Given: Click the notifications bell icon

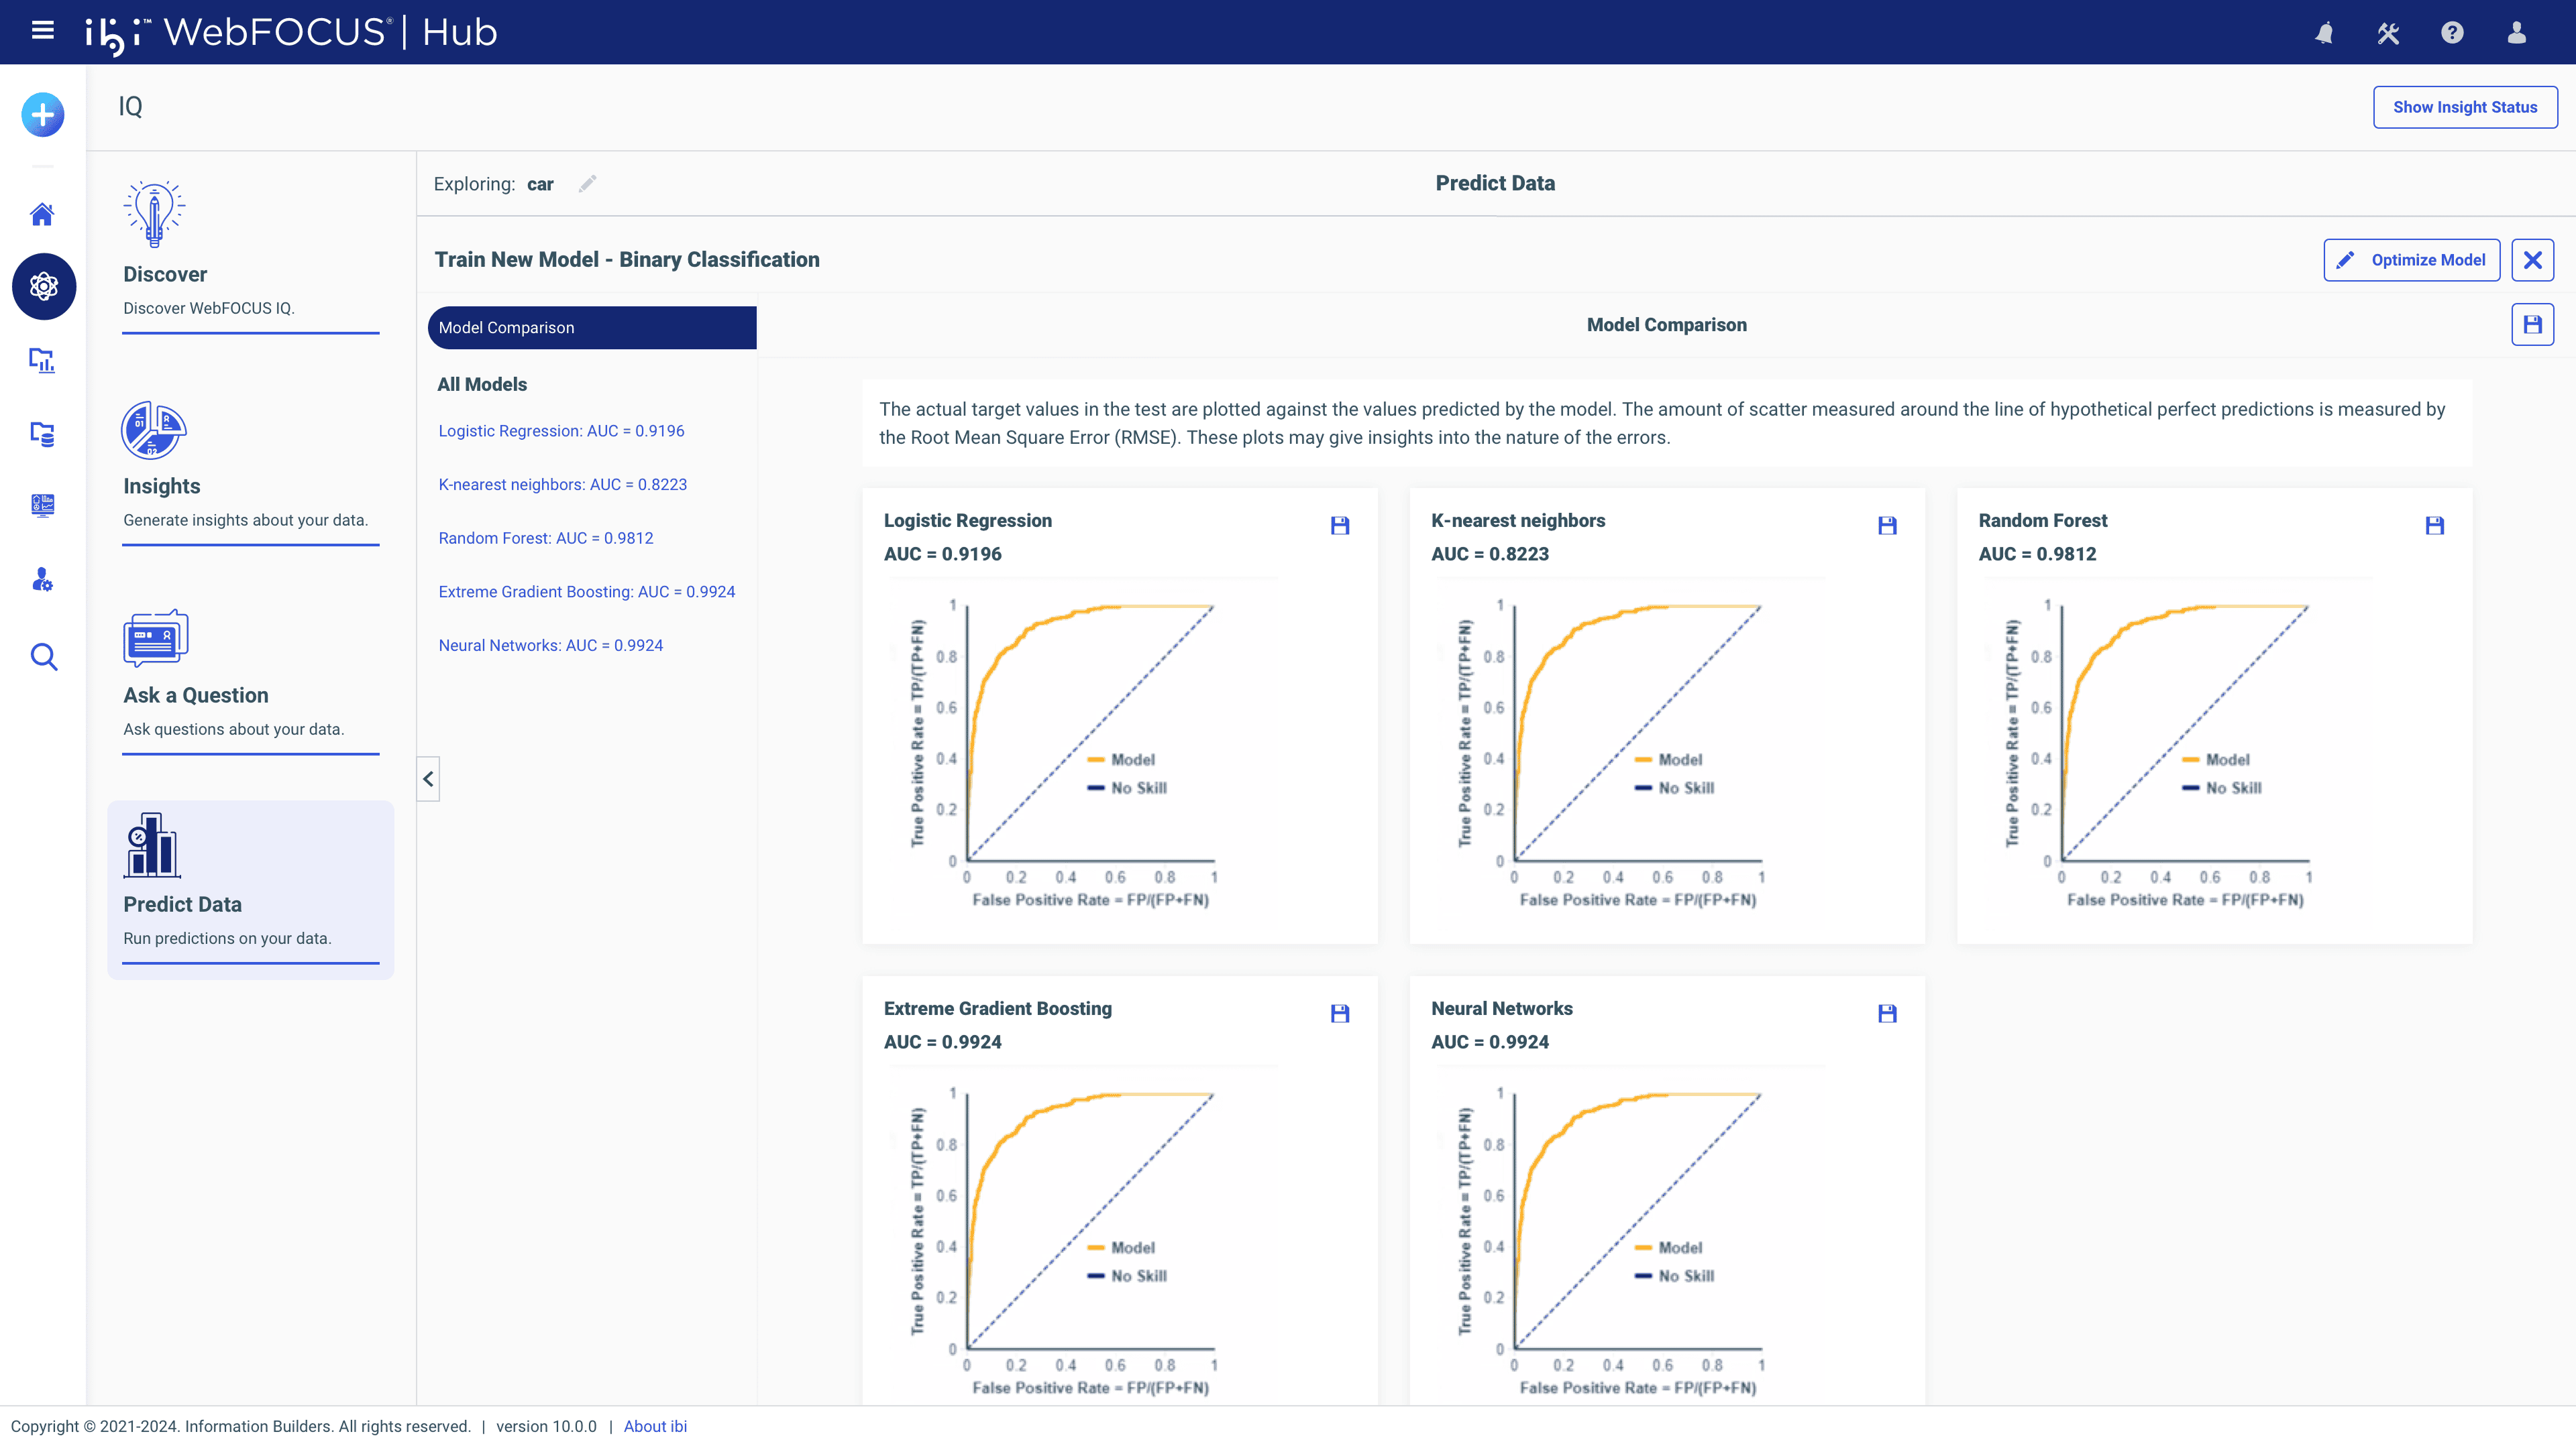Looking at the screenshot, I should [2324, 33].
